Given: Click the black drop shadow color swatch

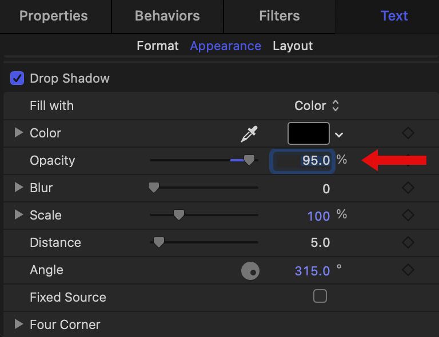Looking at the screenshot, I should point(309,133).
